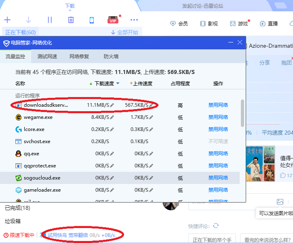Viewport: 293px width, 243px height.
Task: Open the 网络修复 tab
Action: coord(79,57)
